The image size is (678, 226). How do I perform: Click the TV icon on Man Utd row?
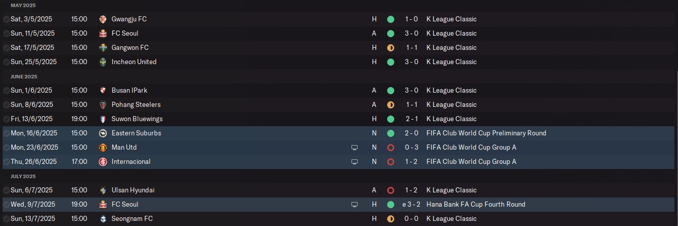coord(355,148)
